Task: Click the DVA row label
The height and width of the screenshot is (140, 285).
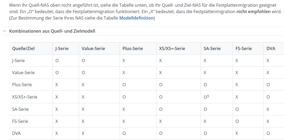Action: pos(16,133)
